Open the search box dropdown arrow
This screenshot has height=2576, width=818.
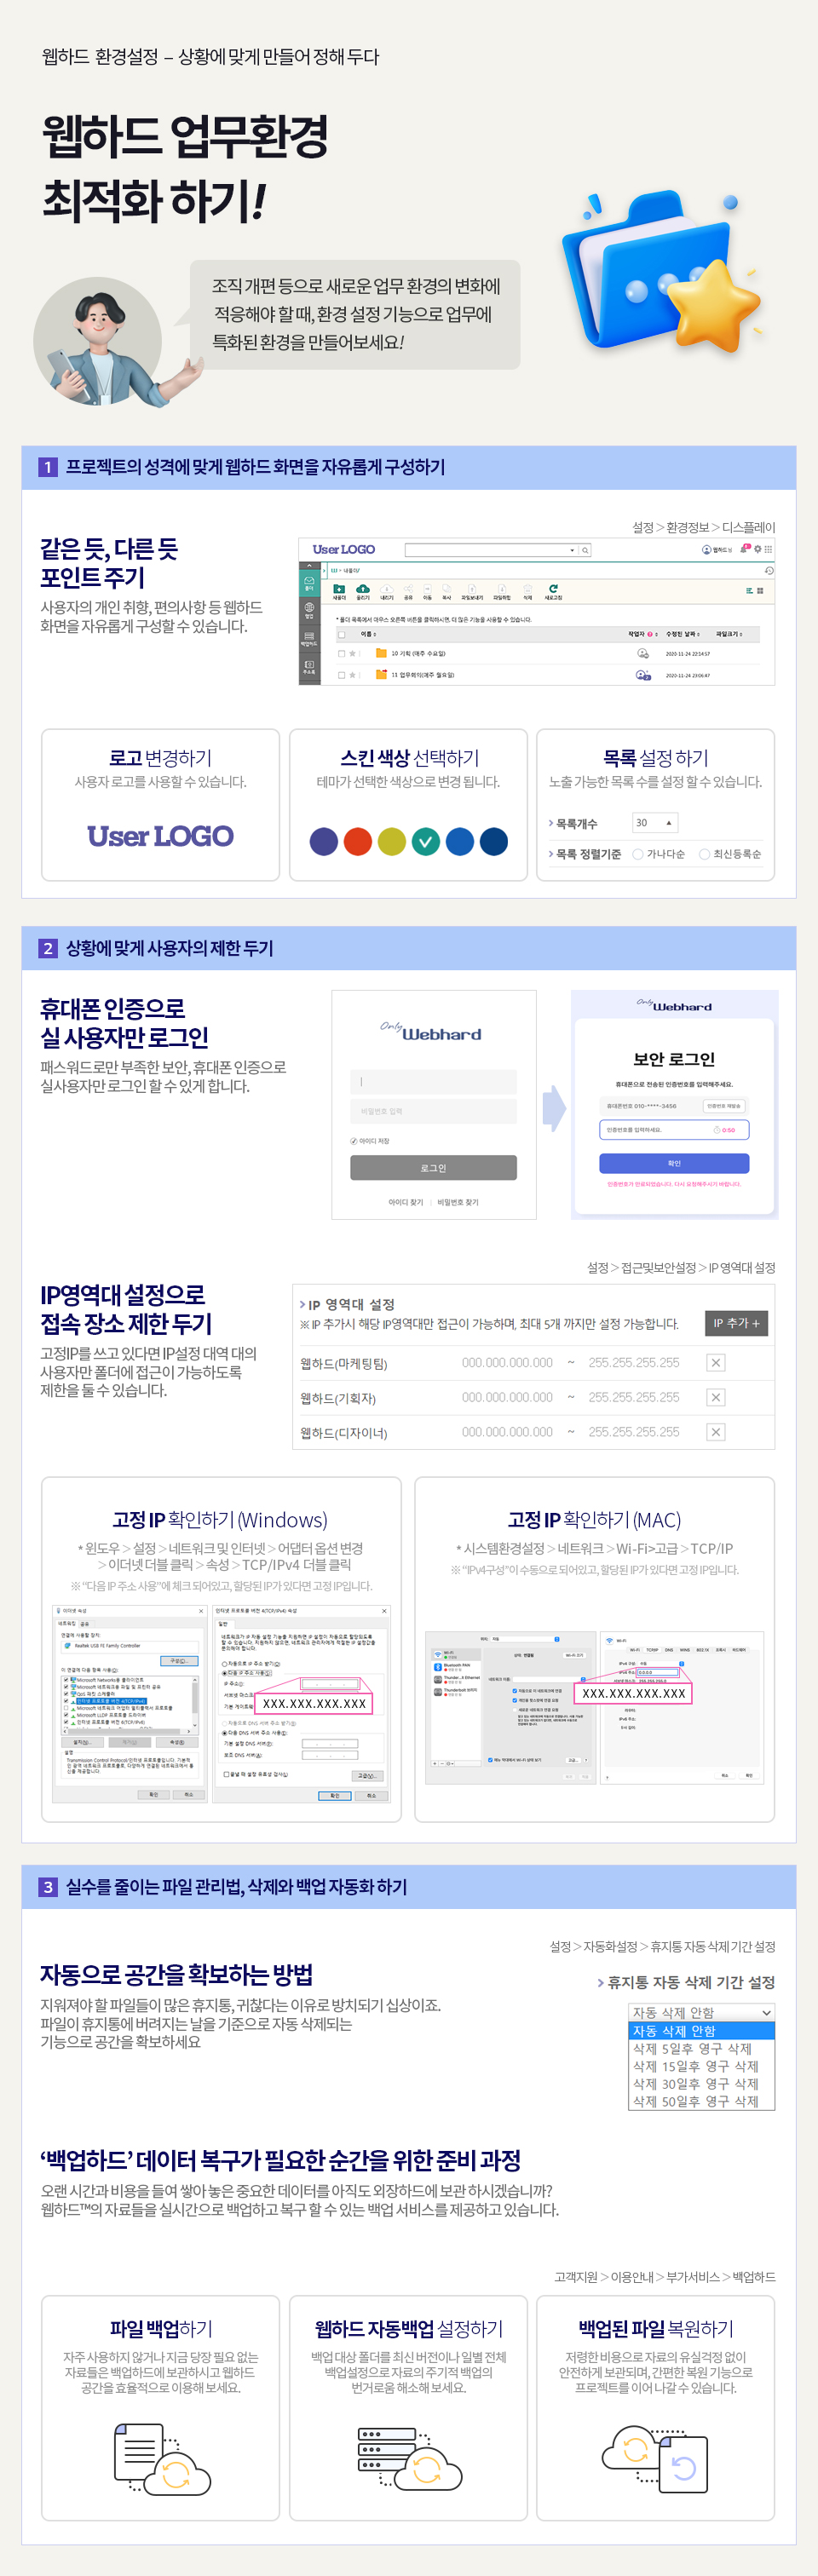click(572, 550)
